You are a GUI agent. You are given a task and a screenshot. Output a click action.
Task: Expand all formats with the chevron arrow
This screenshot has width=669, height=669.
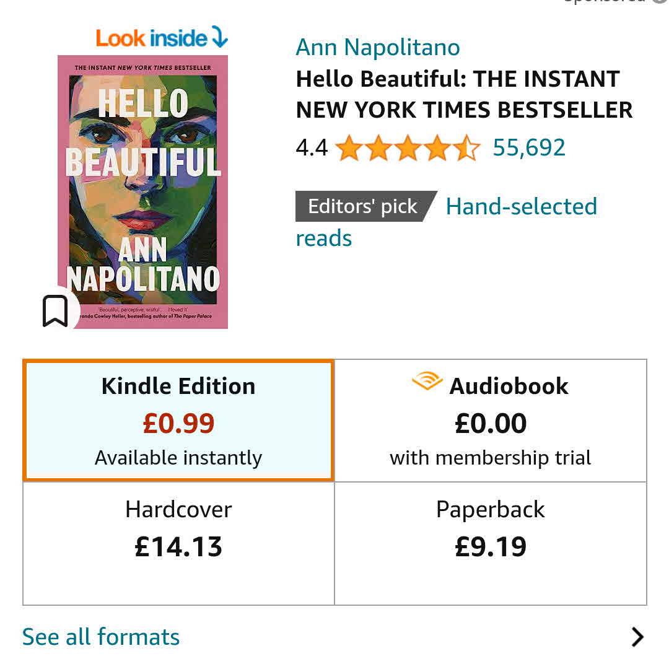pyautogui.click(x=637, y=637)
